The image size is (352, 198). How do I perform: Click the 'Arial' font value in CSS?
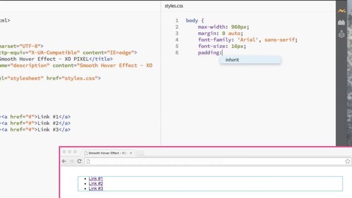click(248, 40)
